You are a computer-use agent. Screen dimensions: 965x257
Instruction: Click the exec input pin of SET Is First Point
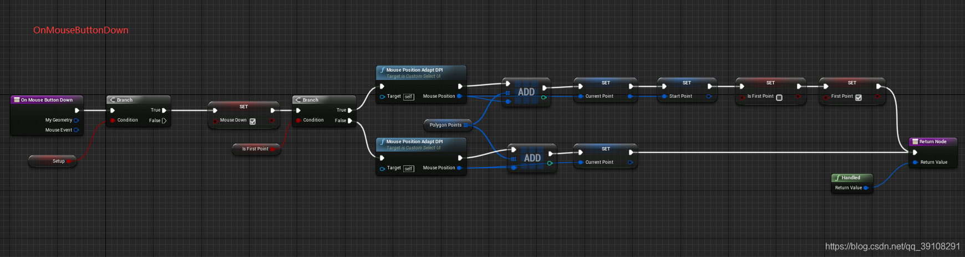click(x=742, y=87)
